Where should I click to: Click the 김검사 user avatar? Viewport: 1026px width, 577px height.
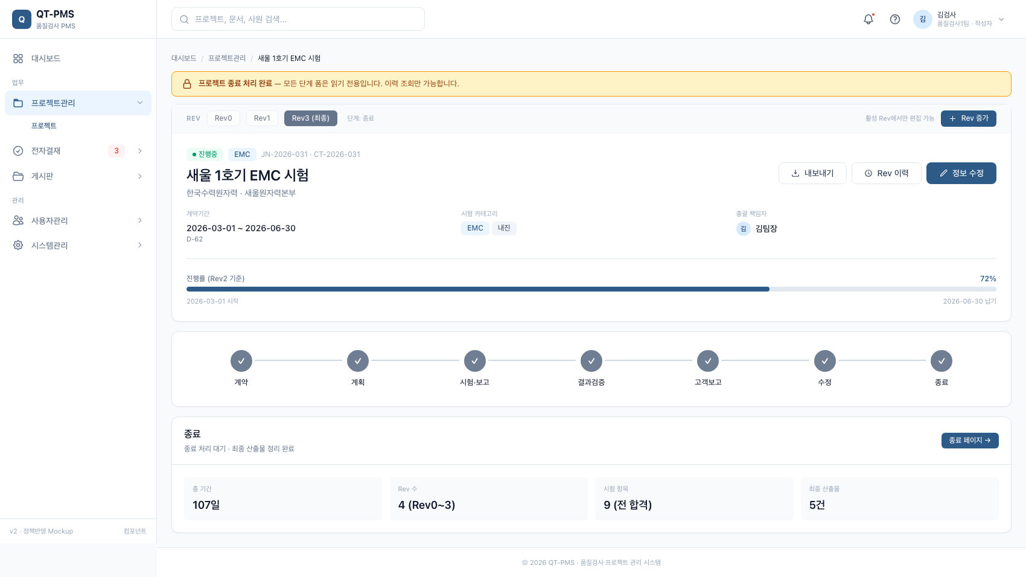click(x=923, y=19)
